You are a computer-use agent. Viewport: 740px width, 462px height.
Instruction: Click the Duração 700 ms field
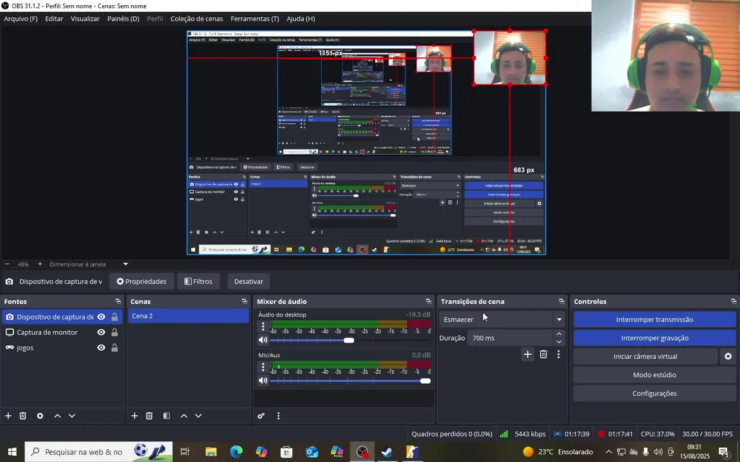tap(511, 338)
